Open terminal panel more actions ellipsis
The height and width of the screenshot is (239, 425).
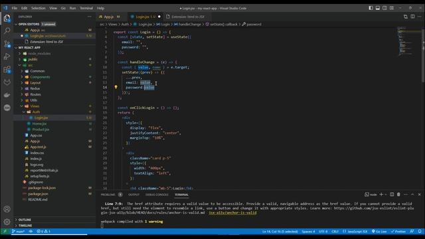click(406, 195)
